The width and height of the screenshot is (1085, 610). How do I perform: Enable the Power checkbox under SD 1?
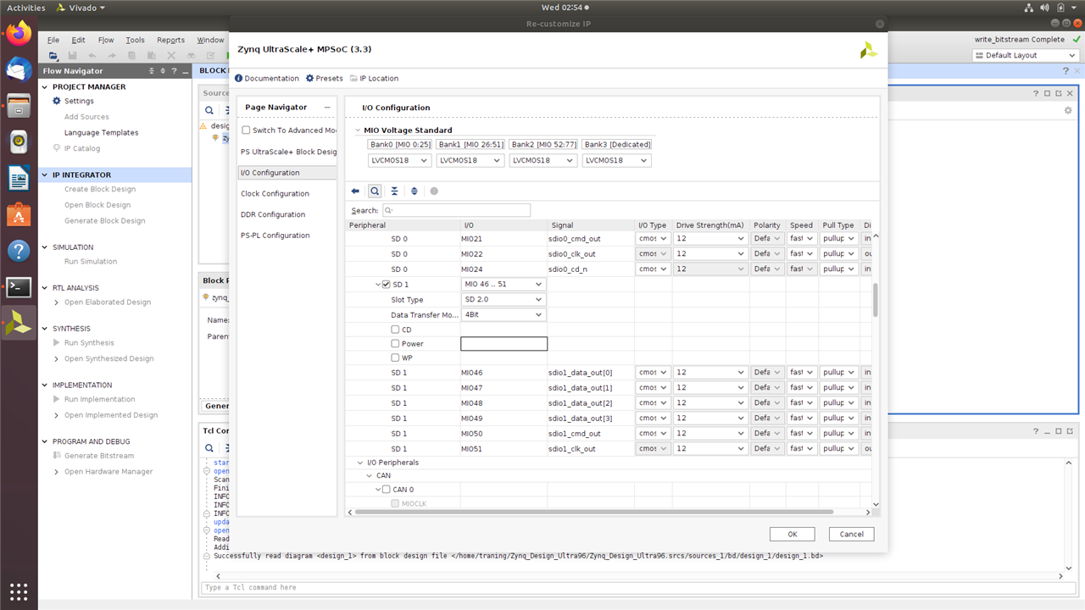coord(395,344)
